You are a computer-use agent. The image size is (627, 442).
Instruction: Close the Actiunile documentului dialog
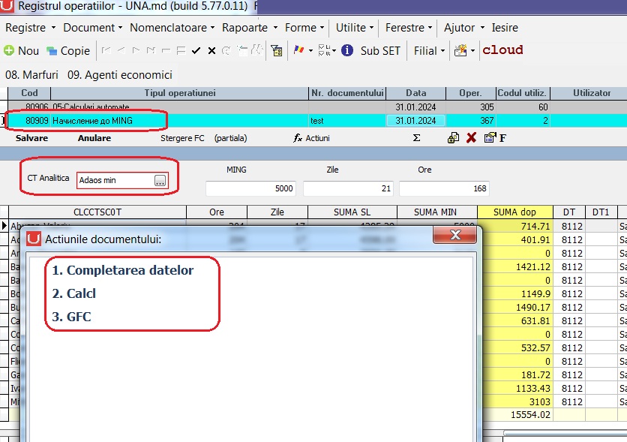tap(455, 235)
